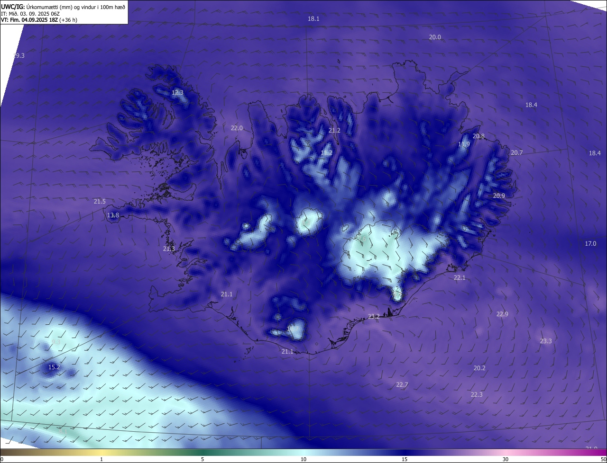Click the 'VT: Fim. 04.09.2025 18Z (+36 h)' line

(39, 20)
